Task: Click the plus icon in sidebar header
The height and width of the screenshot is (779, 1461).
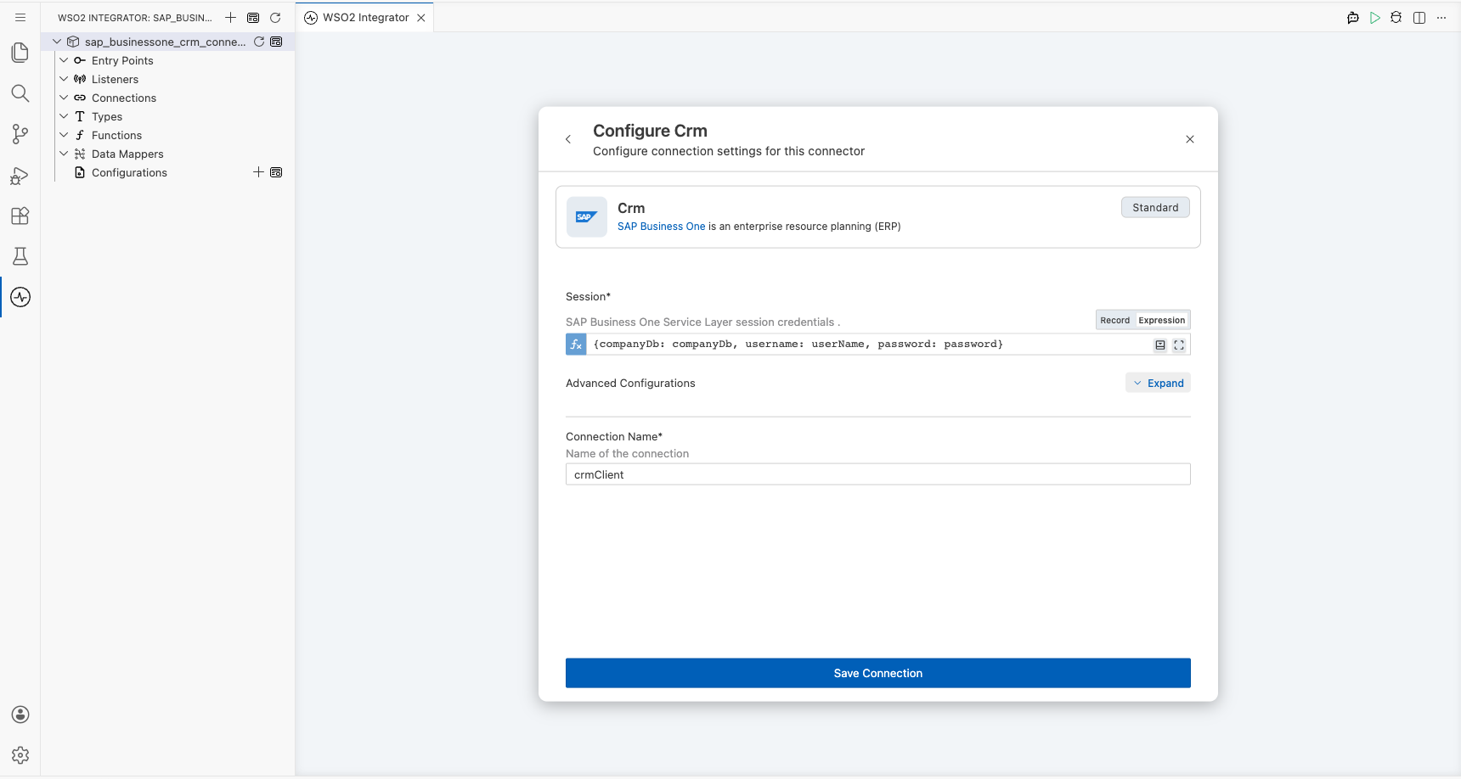Action: pos(230,17)
